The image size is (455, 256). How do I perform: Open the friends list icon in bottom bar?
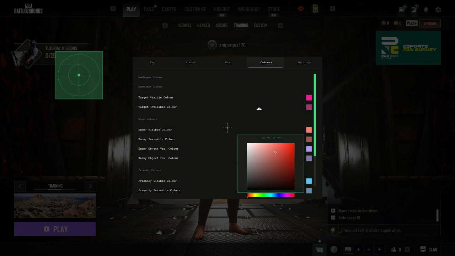tap(394, 250)
